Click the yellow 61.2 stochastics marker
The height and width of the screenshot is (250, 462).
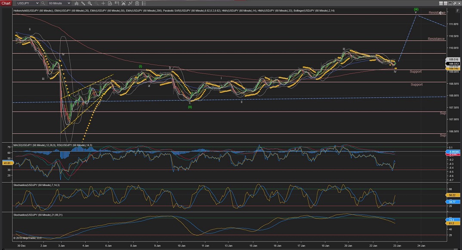(452, 223)
